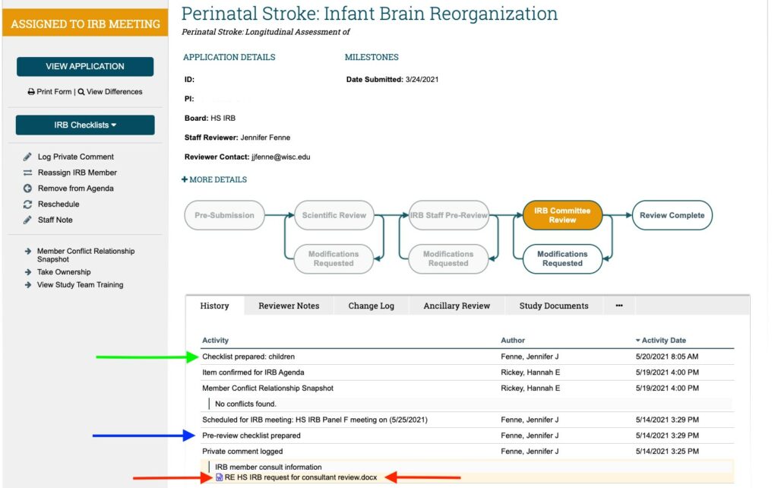778x488 pixels.
Task: Click the Reschedule refresh icon
Action: pos(28,204)
